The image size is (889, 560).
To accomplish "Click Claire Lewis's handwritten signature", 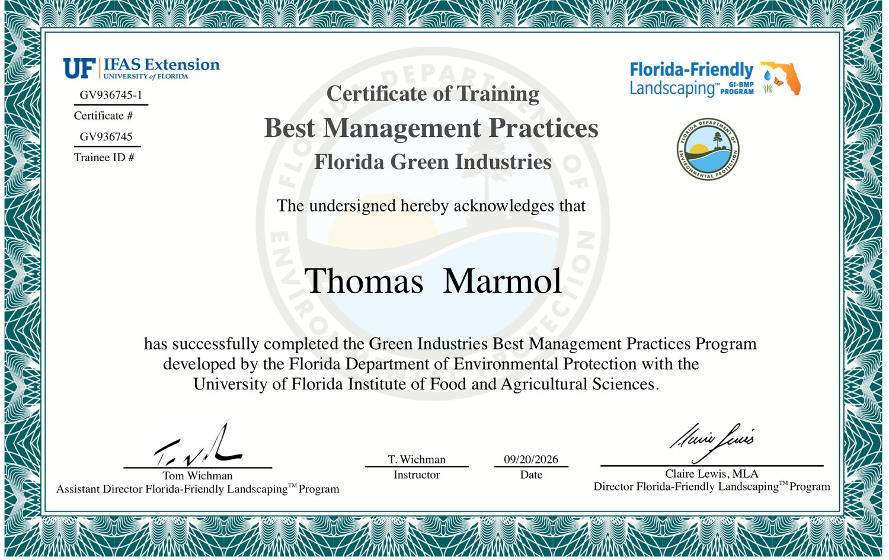I will coord(712,443).
